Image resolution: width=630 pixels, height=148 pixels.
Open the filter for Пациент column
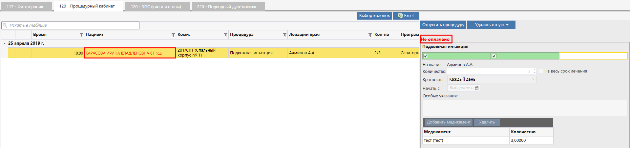coord(173,35)
